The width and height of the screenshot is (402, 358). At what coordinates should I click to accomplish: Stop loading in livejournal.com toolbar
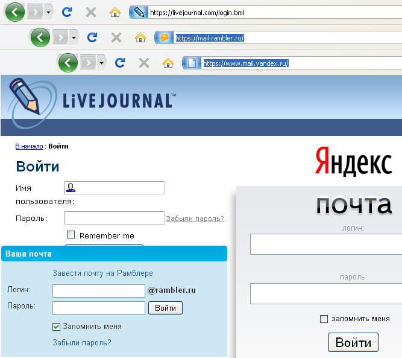91,12
